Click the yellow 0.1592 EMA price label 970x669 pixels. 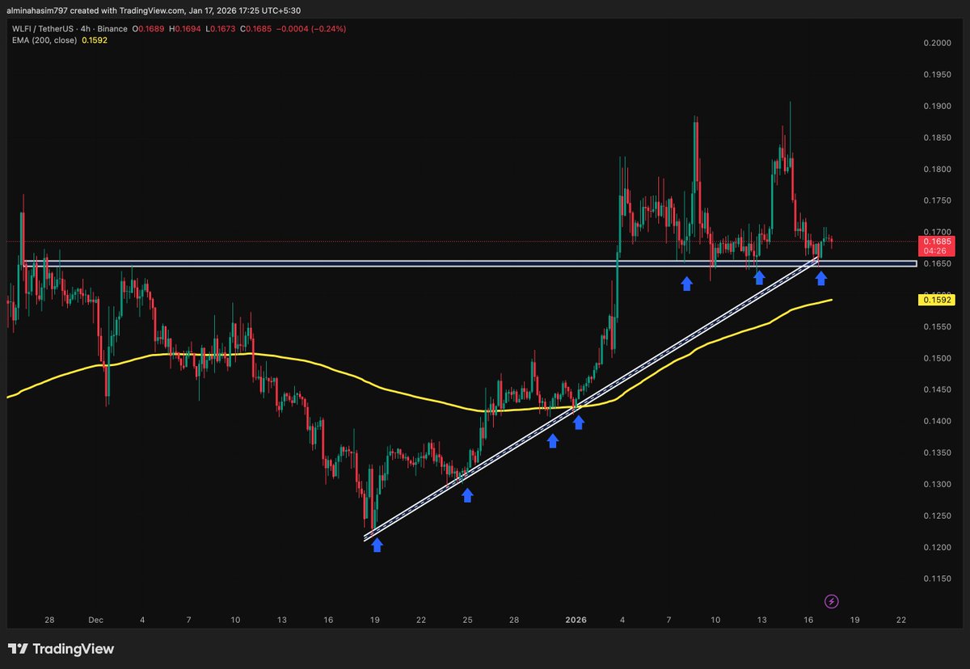[x=938, y=299]
